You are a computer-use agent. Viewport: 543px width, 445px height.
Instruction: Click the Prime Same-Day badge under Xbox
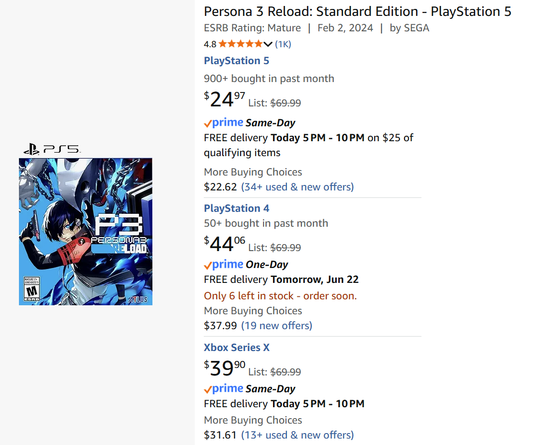(250, 389)
